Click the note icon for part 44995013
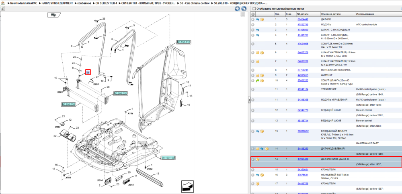 tap(257, 75)
